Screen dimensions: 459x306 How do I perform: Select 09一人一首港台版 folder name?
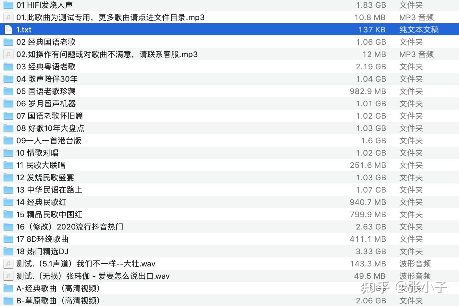(x=49, y=141)
